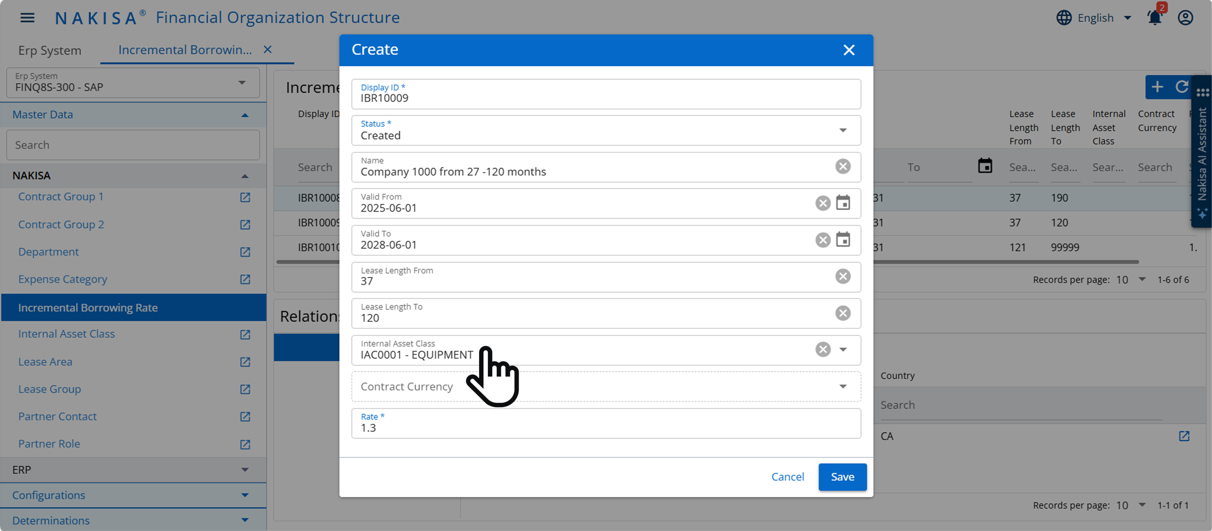Click the Cancel link

(788, 477)
